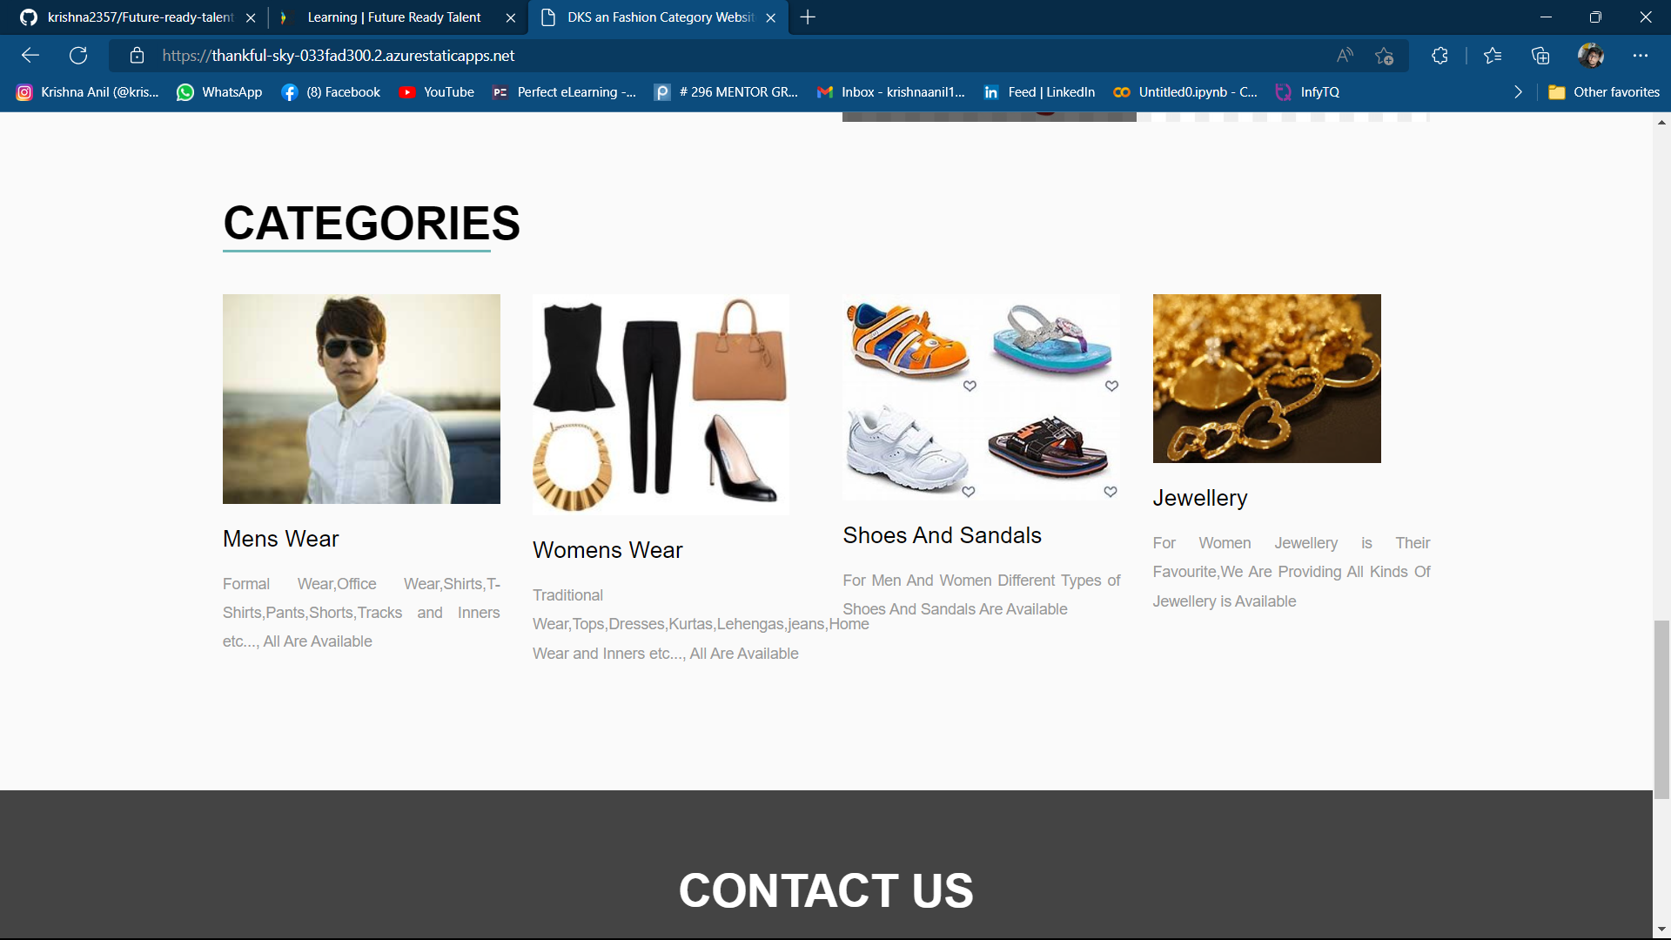This screenshot has width=1671, height=940.
Task: Open a new browser tab
Action: [x=808, y=17]
